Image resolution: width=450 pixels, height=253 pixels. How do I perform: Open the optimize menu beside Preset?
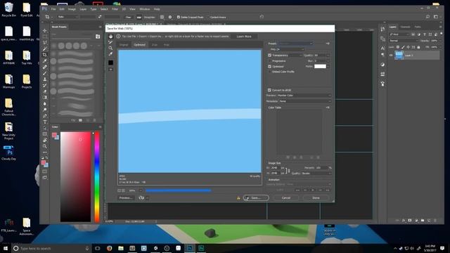pyautogui.click(x=328, y=44)
